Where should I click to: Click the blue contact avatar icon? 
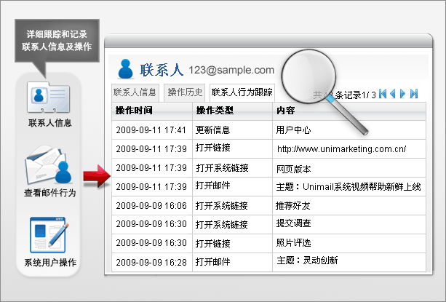[x=125, y=69]
